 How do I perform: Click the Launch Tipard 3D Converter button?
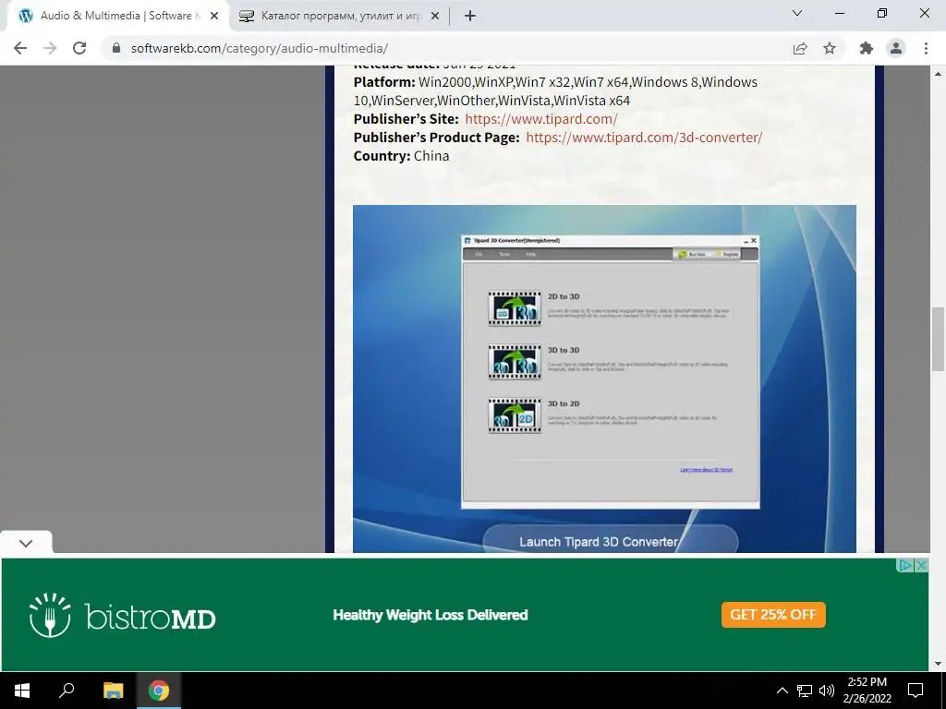coord(610,540)
